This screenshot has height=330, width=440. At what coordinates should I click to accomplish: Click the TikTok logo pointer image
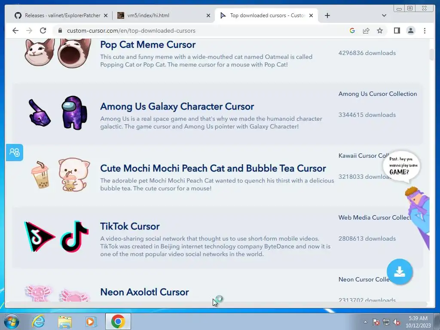(74, 236)
